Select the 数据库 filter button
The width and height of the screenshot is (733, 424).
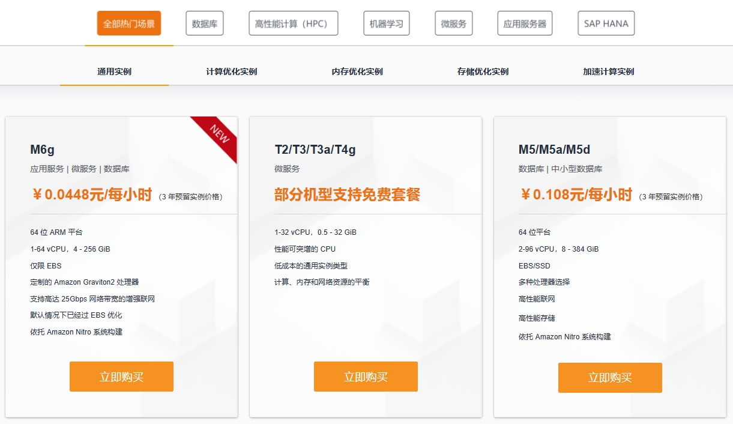tap(204, 23)
